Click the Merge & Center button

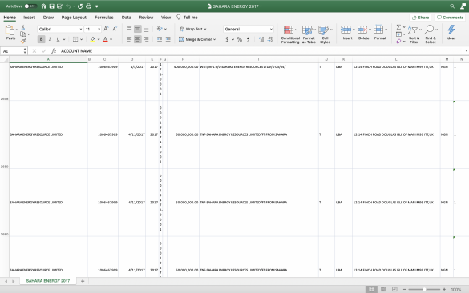click(x=196, y=39)
